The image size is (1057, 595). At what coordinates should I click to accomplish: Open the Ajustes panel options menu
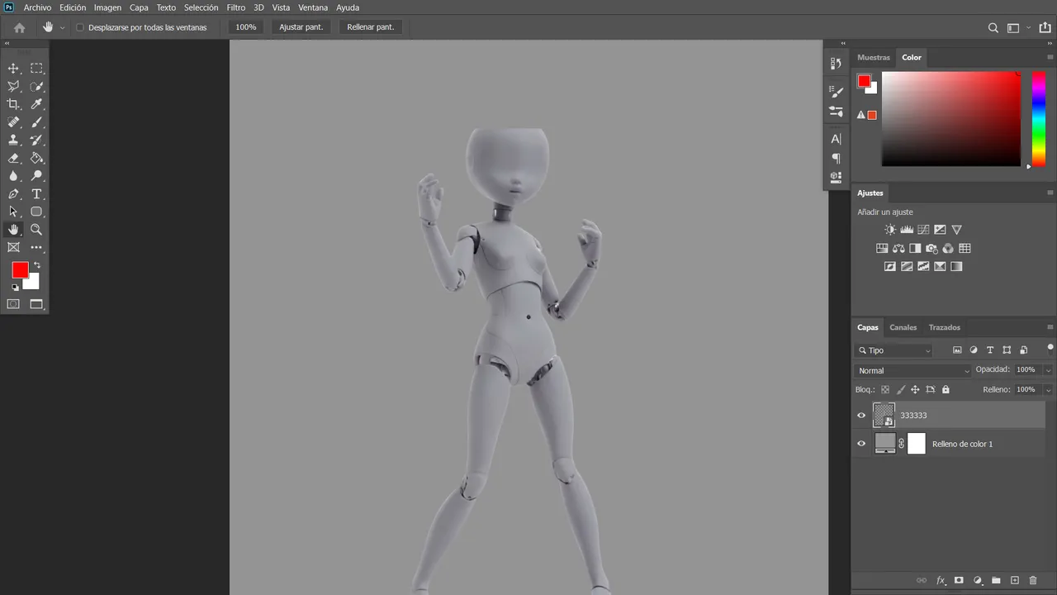pos(1050,193)
